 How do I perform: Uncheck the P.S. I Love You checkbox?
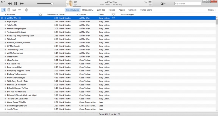click(x=5, y=64)
